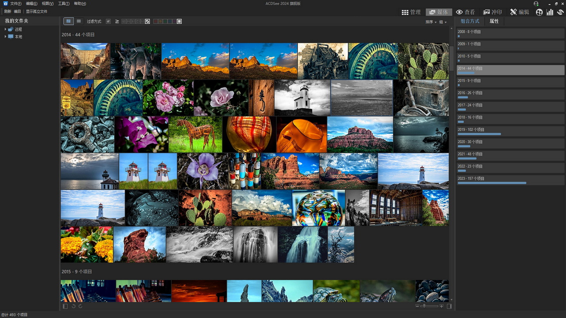The image size is (566, 318).
Task: Open the bar chart Dashboard icon
Action: [x=550, y=12]
